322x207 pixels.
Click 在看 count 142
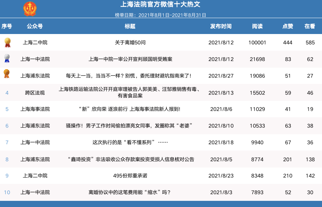coord(310,176)
